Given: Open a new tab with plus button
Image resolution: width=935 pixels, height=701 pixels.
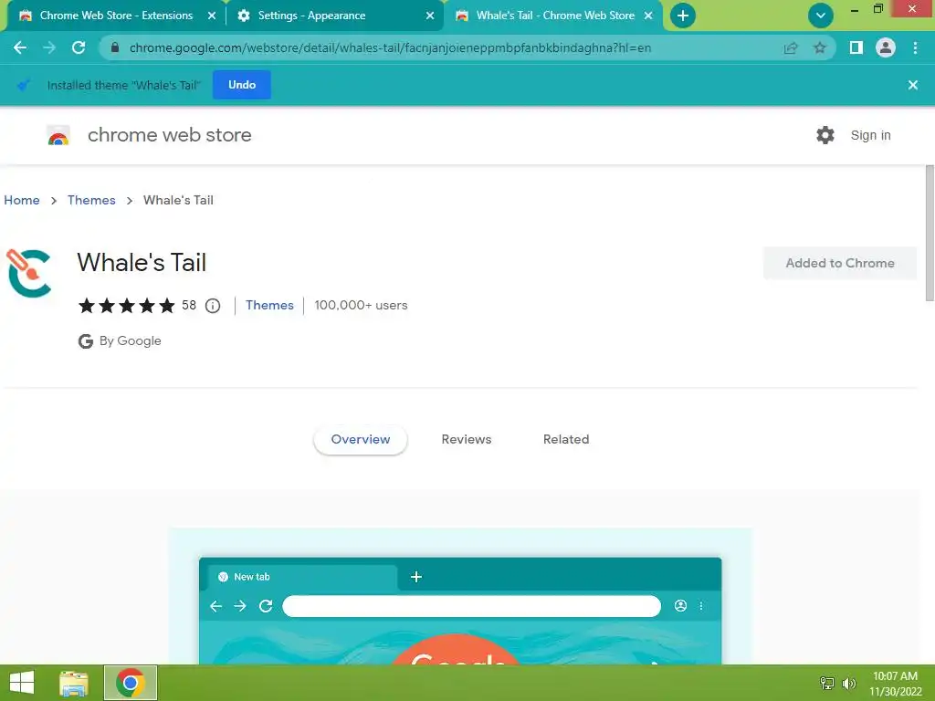Looking at the screenshot, I should [683, 16].
